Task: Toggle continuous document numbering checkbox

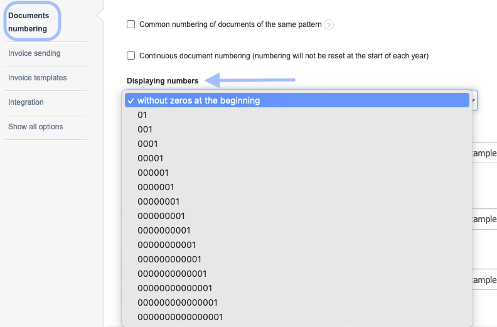Action: point(131,56)
